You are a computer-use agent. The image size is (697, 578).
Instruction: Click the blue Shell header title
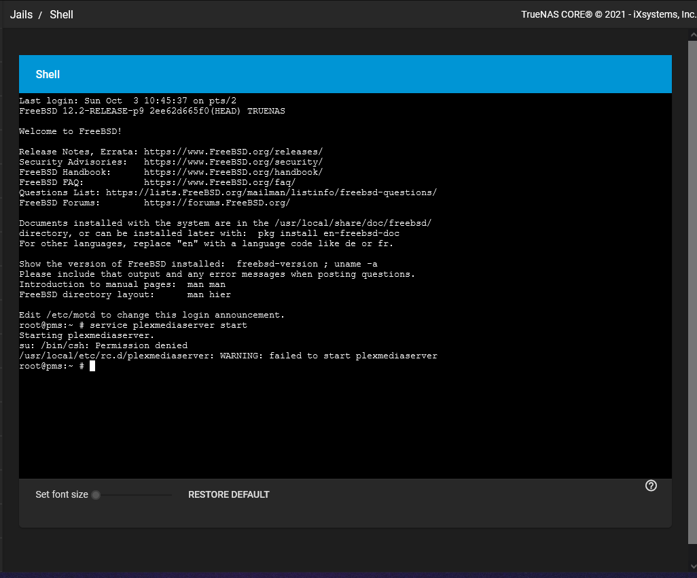[48, 74]
